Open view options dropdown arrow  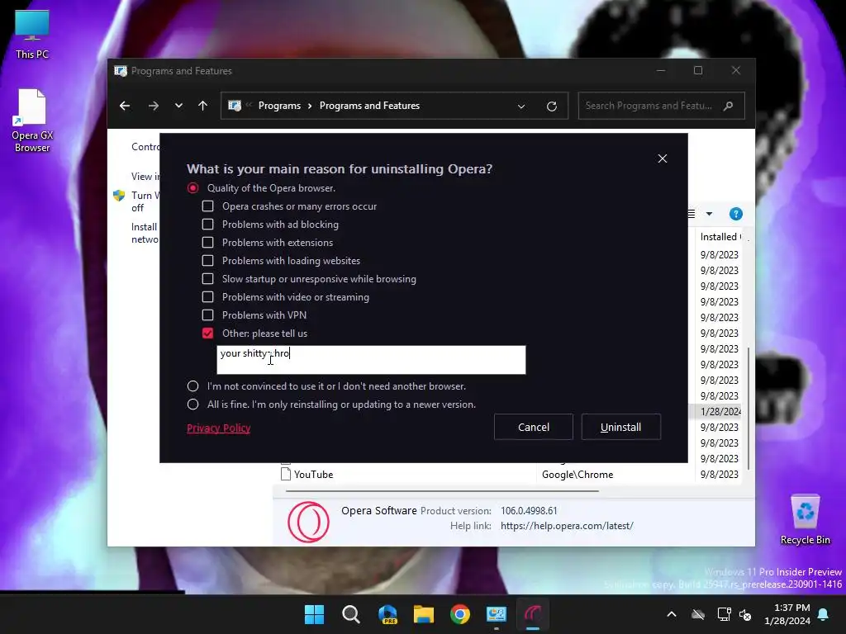pyautogui.click(x=709, y=214)
